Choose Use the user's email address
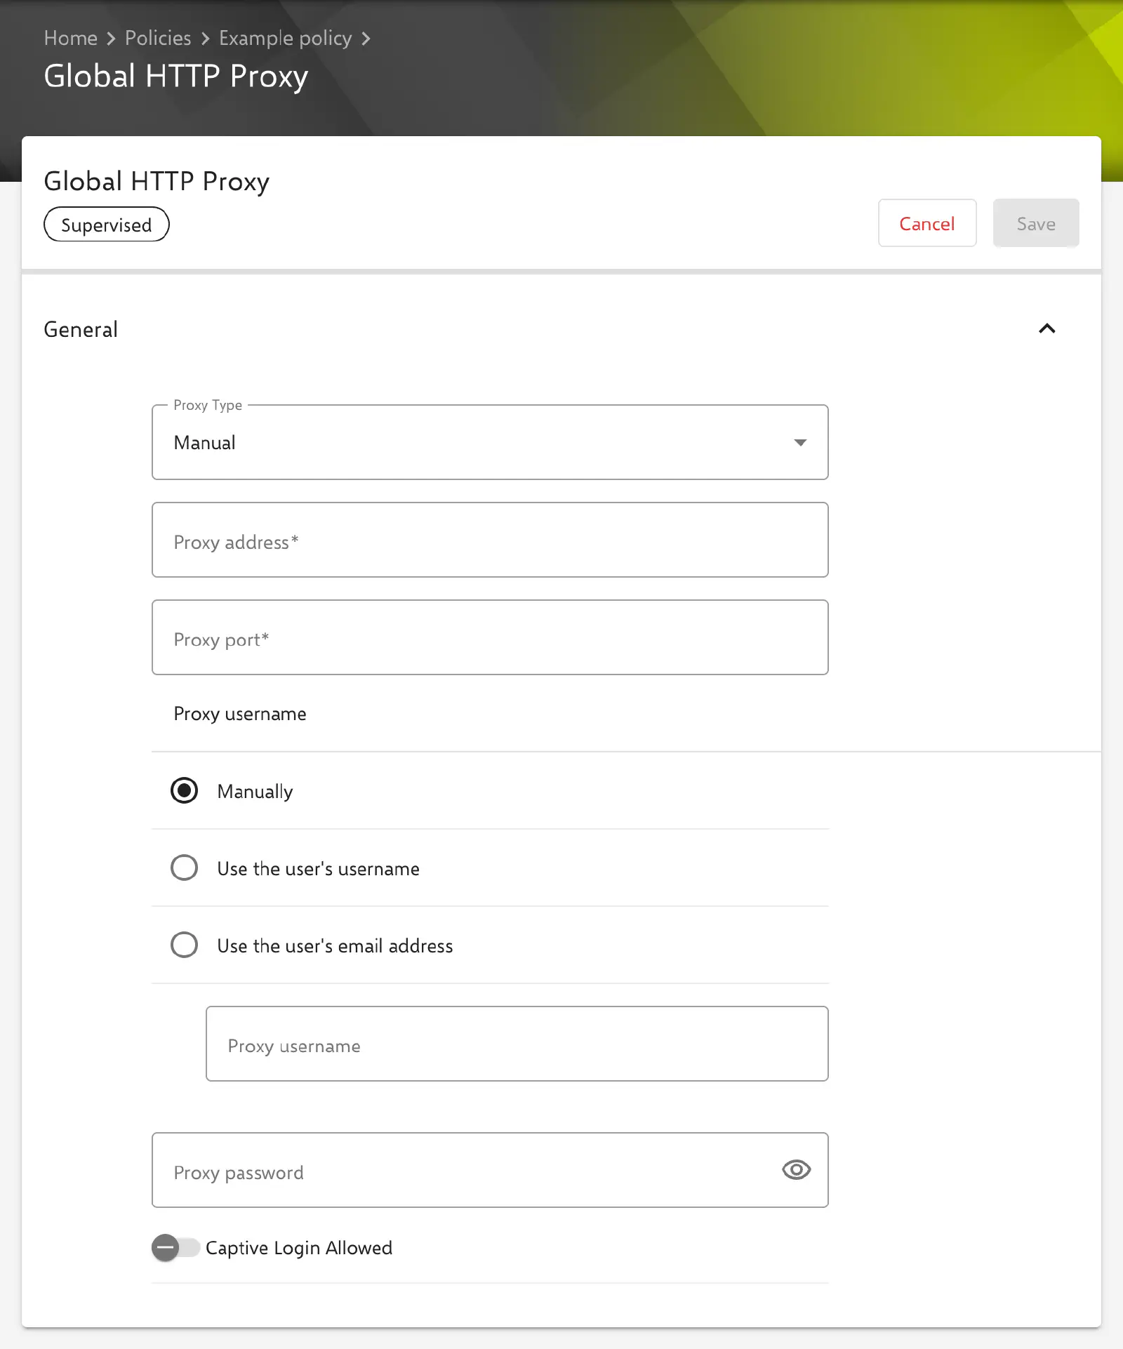Viewport: 1123px width, 1349px height. click(184, 945)
